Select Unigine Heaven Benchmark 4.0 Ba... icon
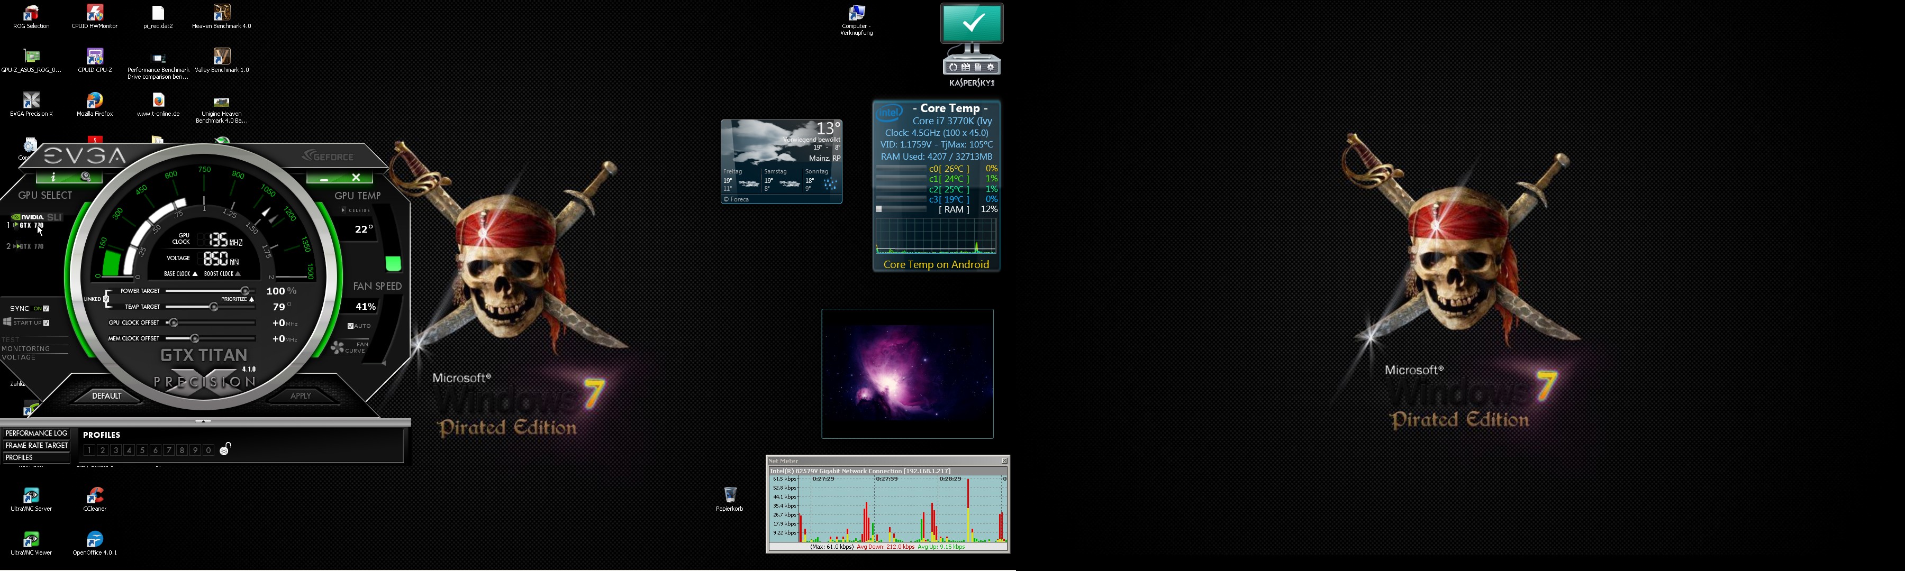The width and height of the screenshot is (1905, 571). tap(222, 109)
